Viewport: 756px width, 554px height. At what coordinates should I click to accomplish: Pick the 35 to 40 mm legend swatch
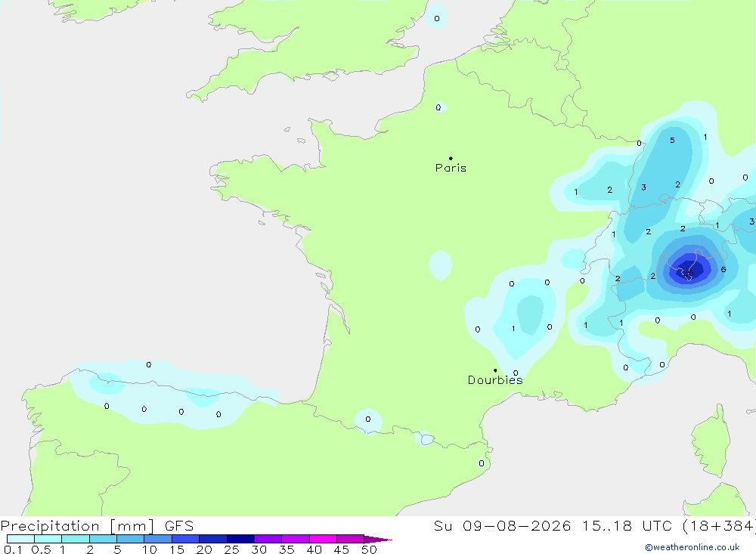coord(296,539)
